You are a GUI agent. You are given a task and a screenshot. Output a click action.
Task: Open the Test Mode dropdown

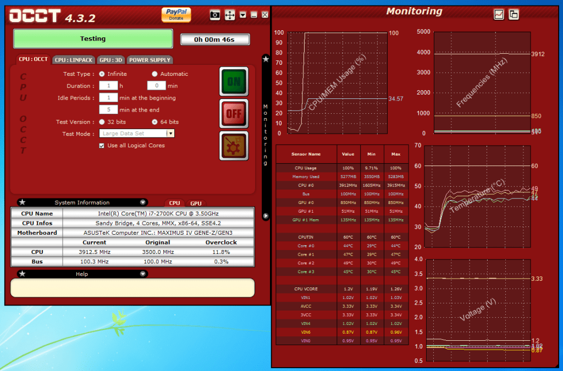click(170, 134)
